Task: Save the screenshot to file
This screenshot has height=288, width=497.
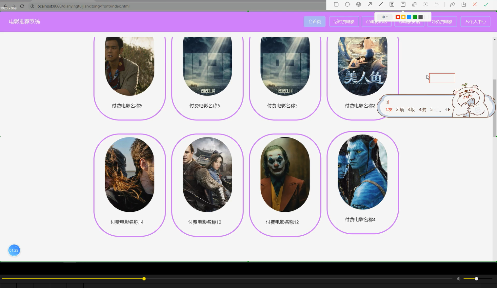Action: [x=463, y=4]
